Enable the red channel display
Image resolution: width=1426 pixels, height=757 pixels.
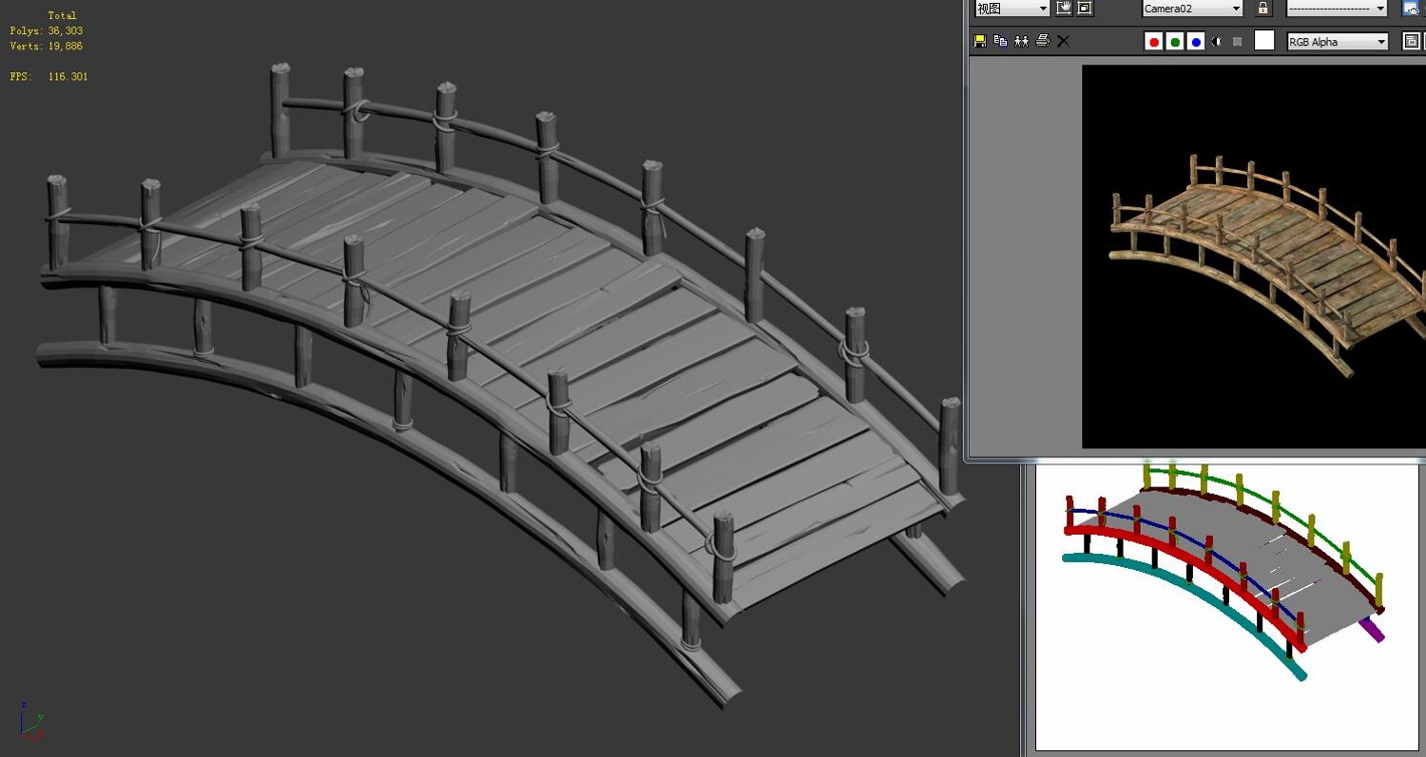tap(1154, 42)
